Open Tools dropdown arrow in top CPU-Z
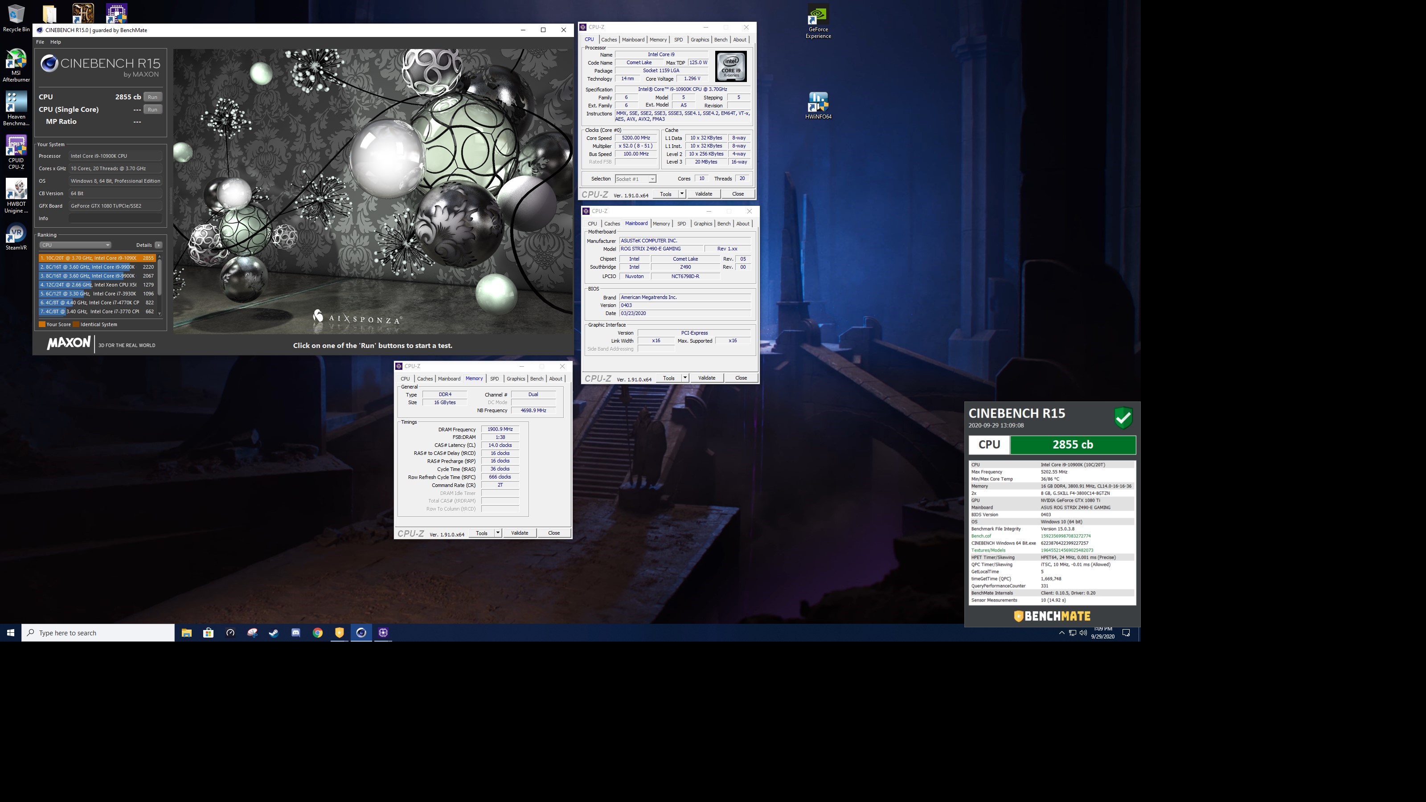1426x802 pixels. (682, 194)
